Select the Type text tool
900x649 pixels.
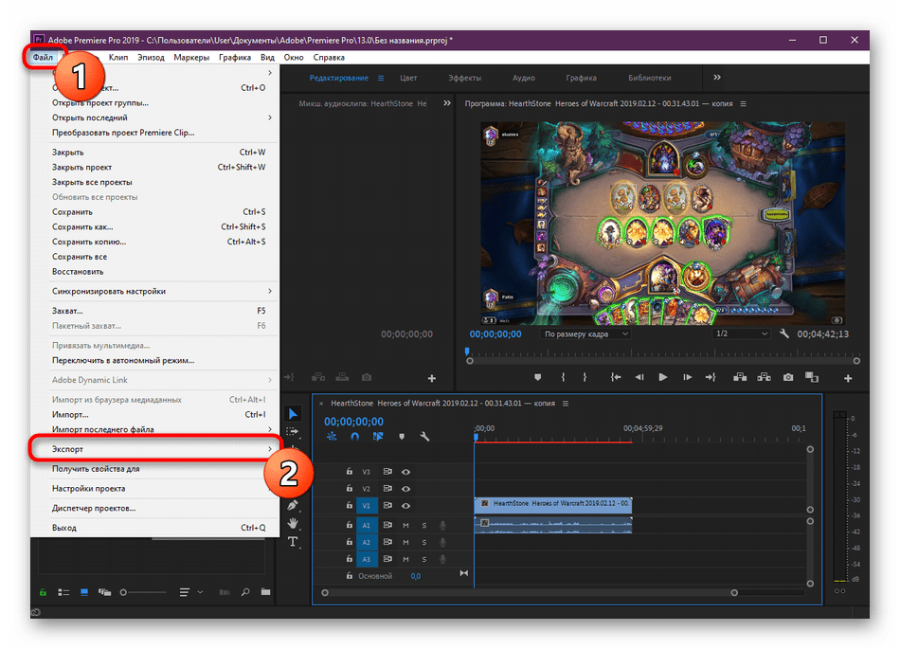[294, 542]
